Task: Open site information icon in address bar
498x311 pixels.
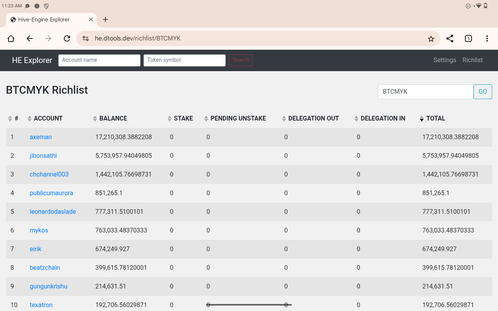Action: tap(86, 38)
